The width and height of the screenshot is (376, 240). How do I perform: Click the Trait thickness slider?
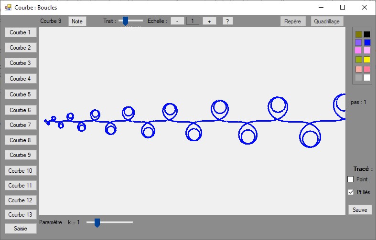(125, 21)
